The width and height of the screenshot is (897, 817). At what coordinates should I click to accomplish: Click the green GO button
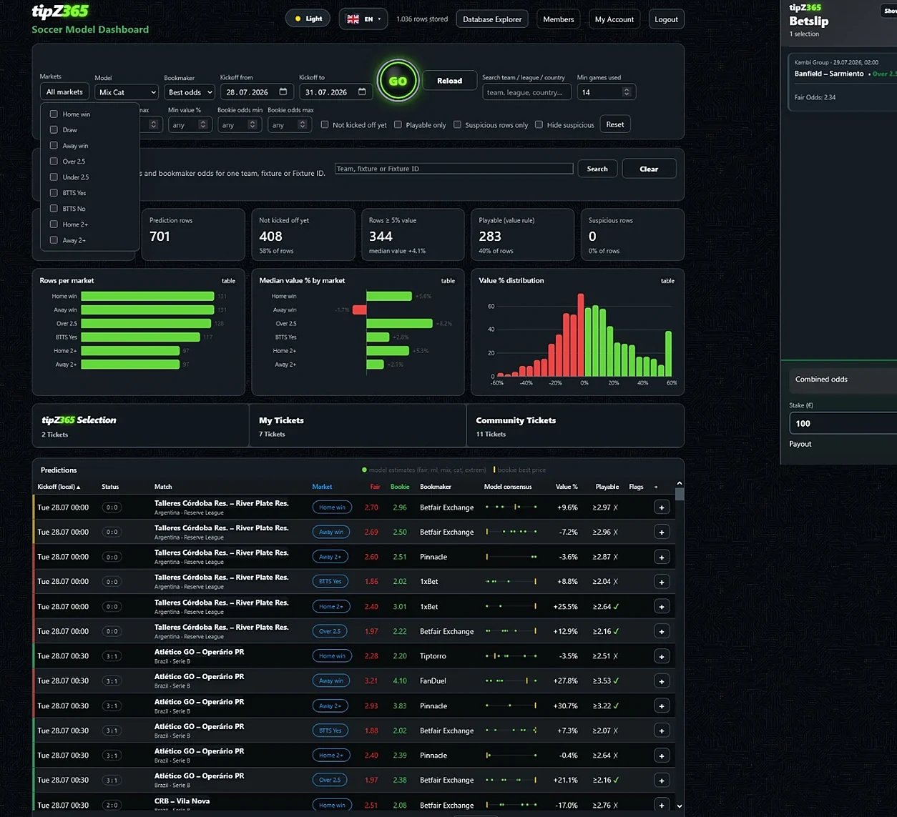point(398,81)
